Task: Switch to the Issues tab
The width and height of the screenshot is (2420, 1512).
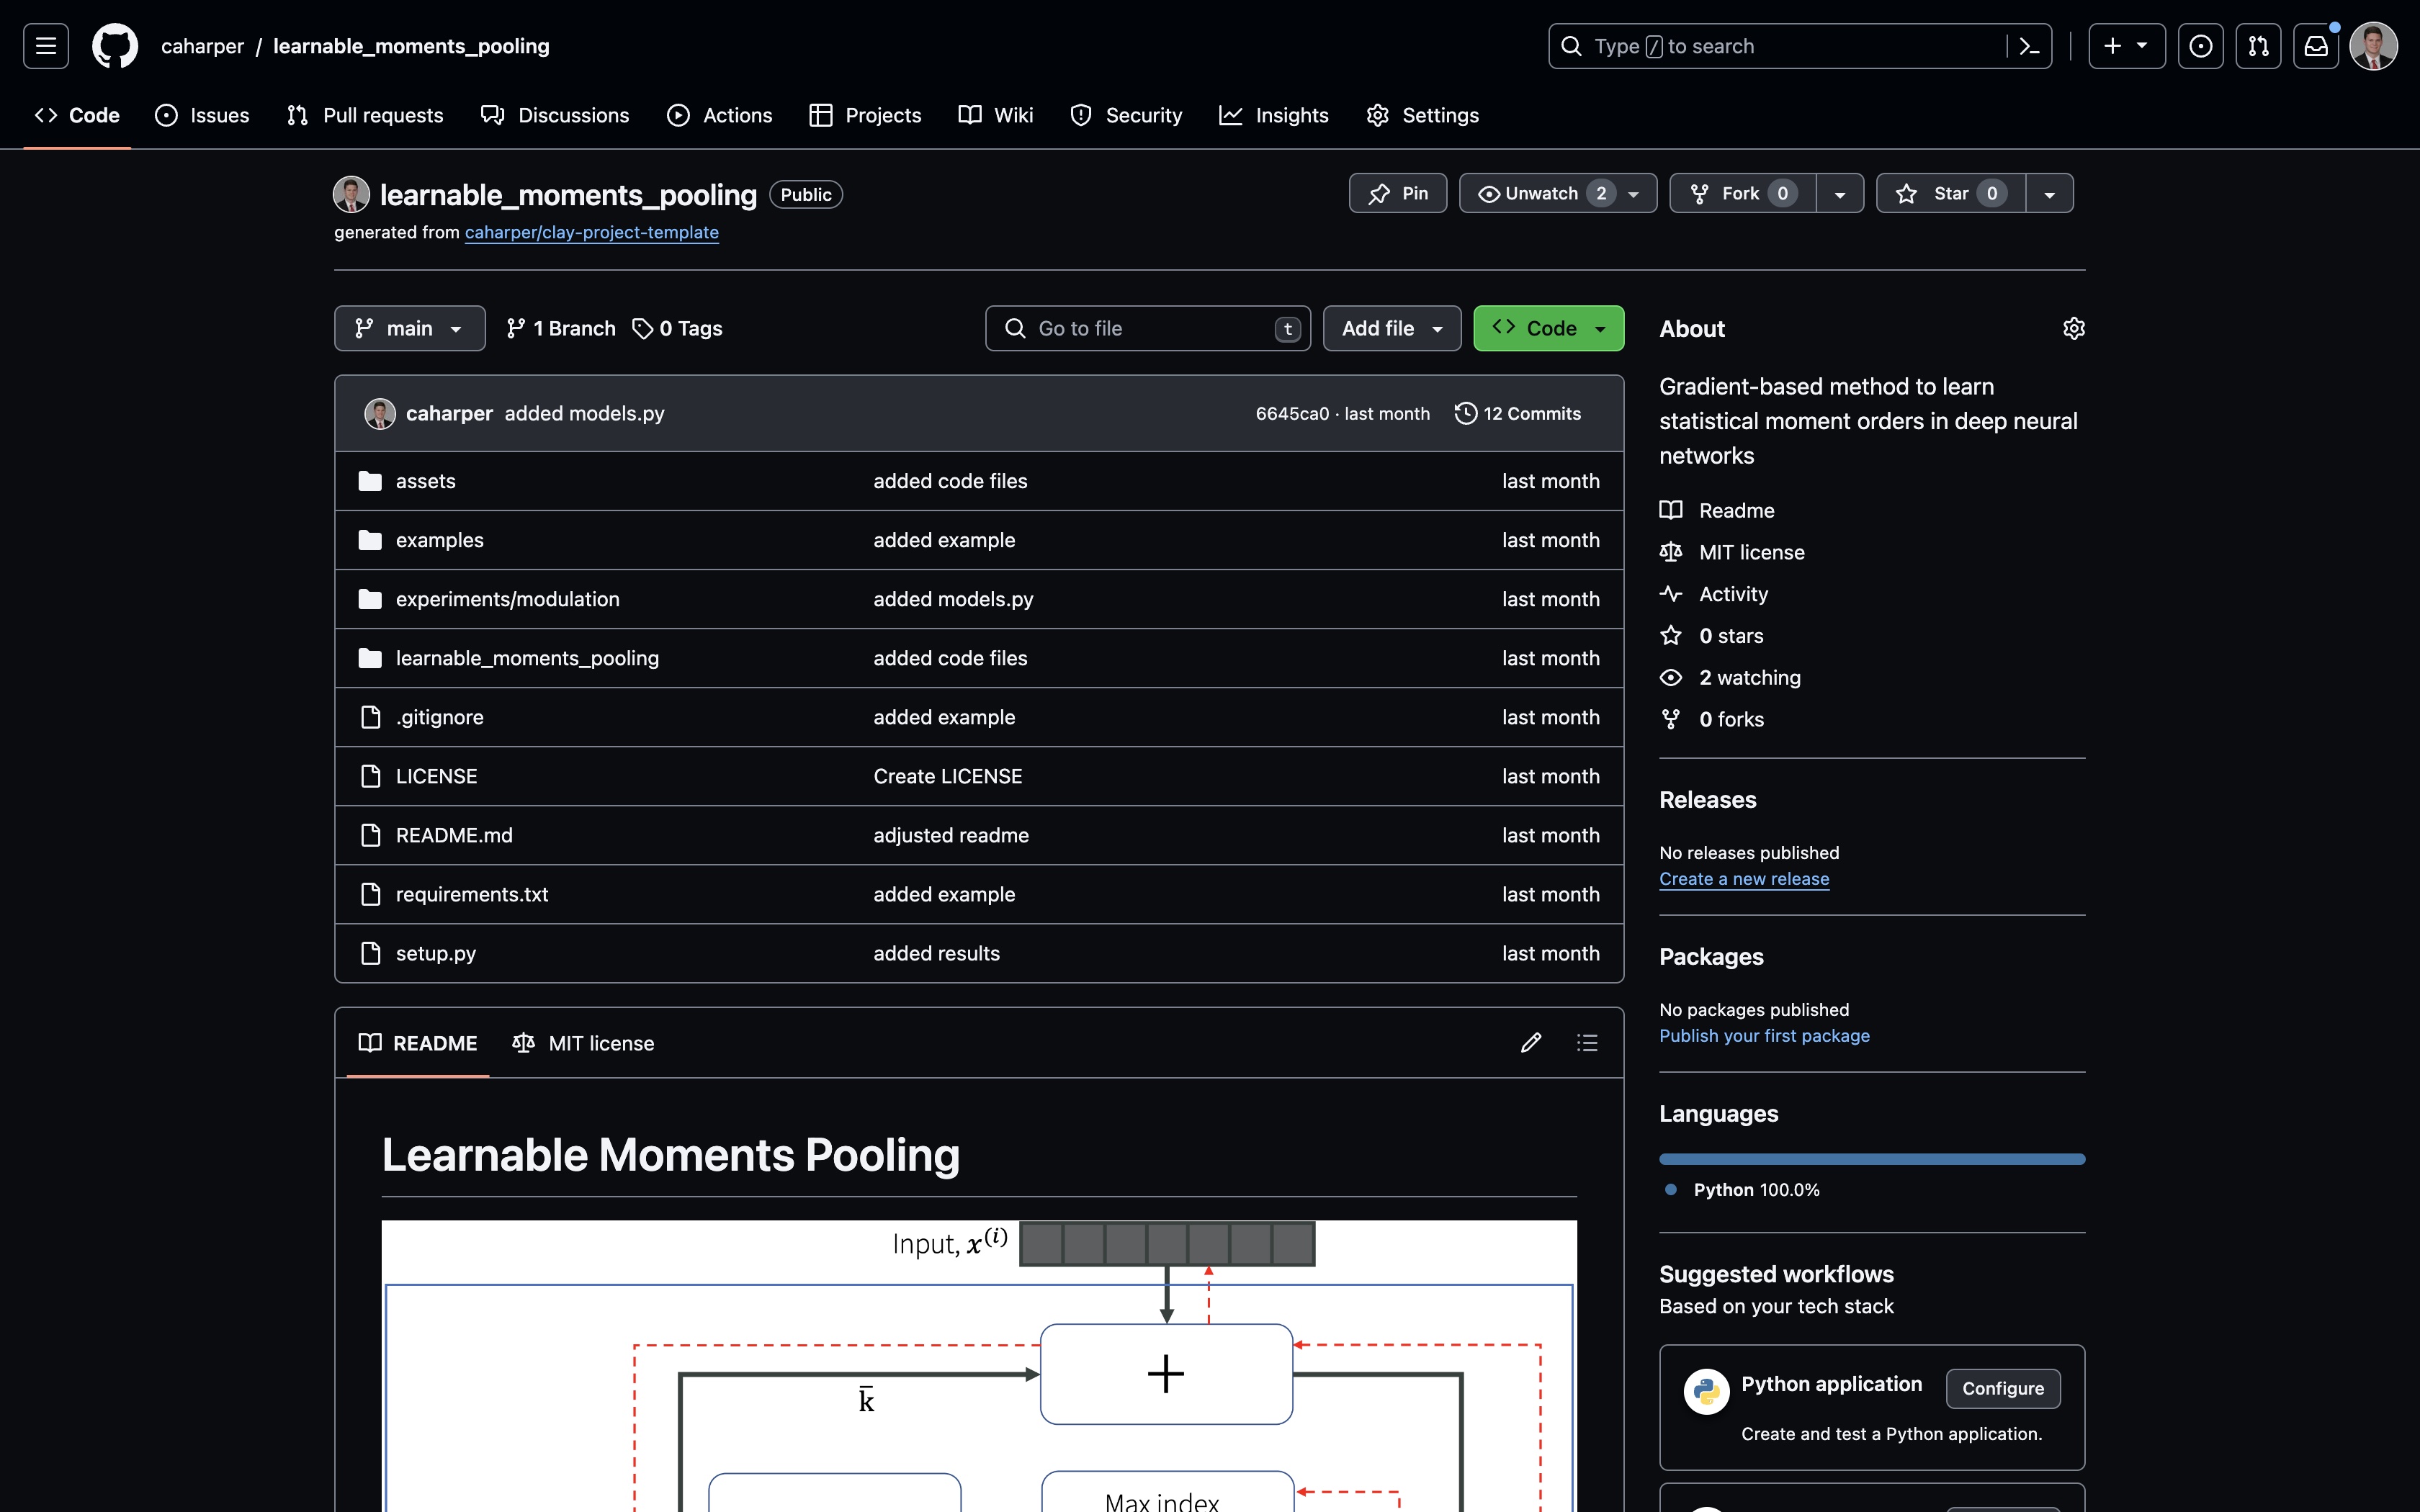Action: (x=202, y=115)
